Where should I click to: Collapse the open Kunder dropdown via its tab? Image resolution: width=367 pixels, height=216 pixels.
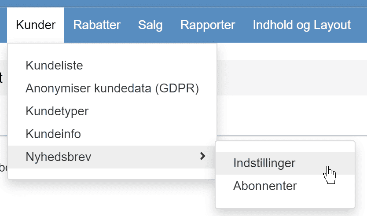point(36,25)
